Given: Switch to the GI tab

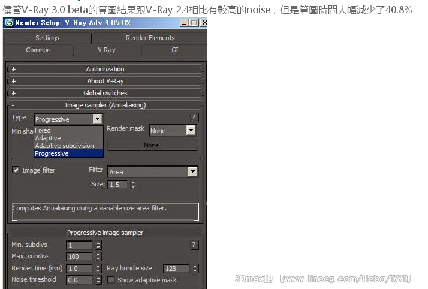Looking at the screenshot, I should (174, 50).
